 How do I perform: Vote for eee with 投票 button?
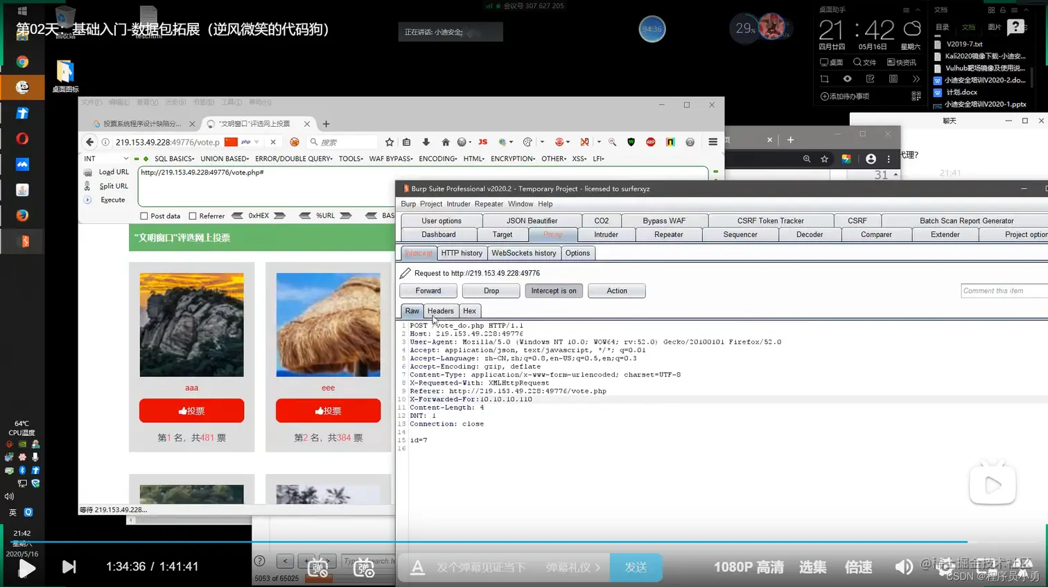coord(328,410)
